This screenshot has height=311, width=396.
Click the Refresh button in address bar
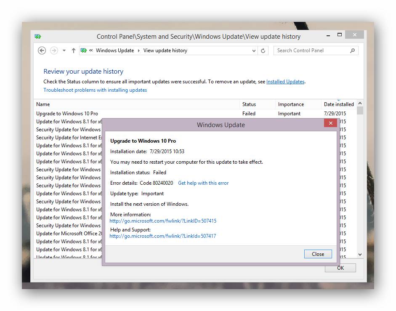[263, 51]
